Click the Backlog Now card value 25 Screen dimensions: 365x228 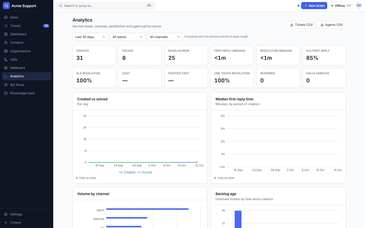[x=172, y=58]
